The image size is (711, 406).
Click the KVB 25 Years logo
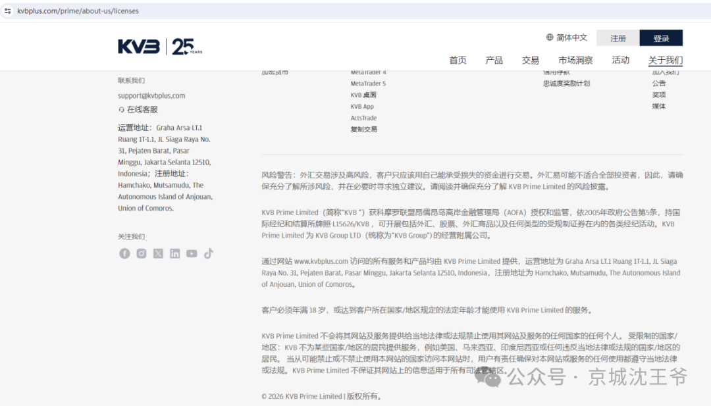(160, 47)
